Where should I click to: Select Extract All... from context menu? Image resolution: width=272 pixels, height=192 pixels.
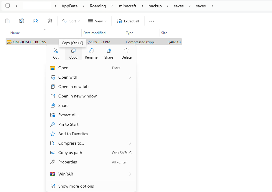click(x=69, y=115)
